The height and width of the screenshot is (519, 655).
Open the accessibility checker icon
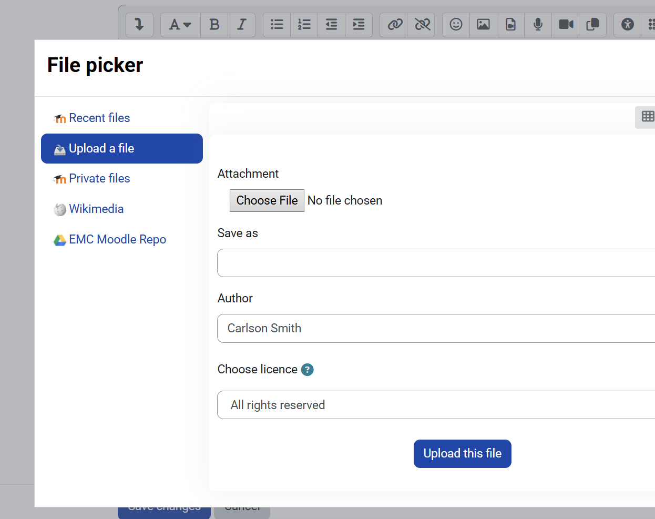pos(627,25)
